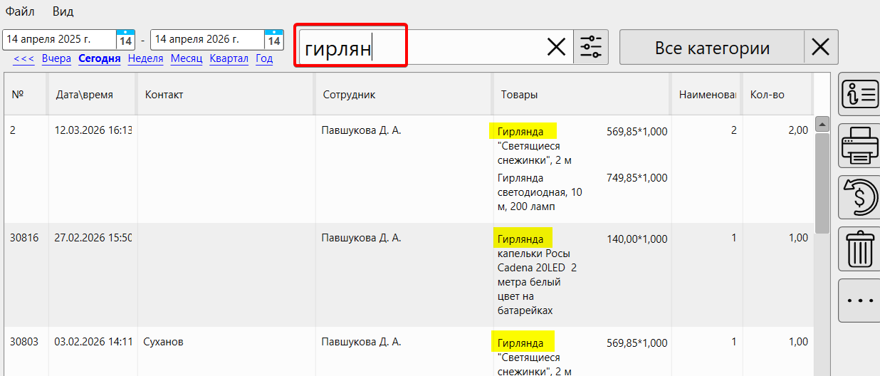The image size is (880, 376).
Task: Open the Вид menu
Action: pos(63,11)
